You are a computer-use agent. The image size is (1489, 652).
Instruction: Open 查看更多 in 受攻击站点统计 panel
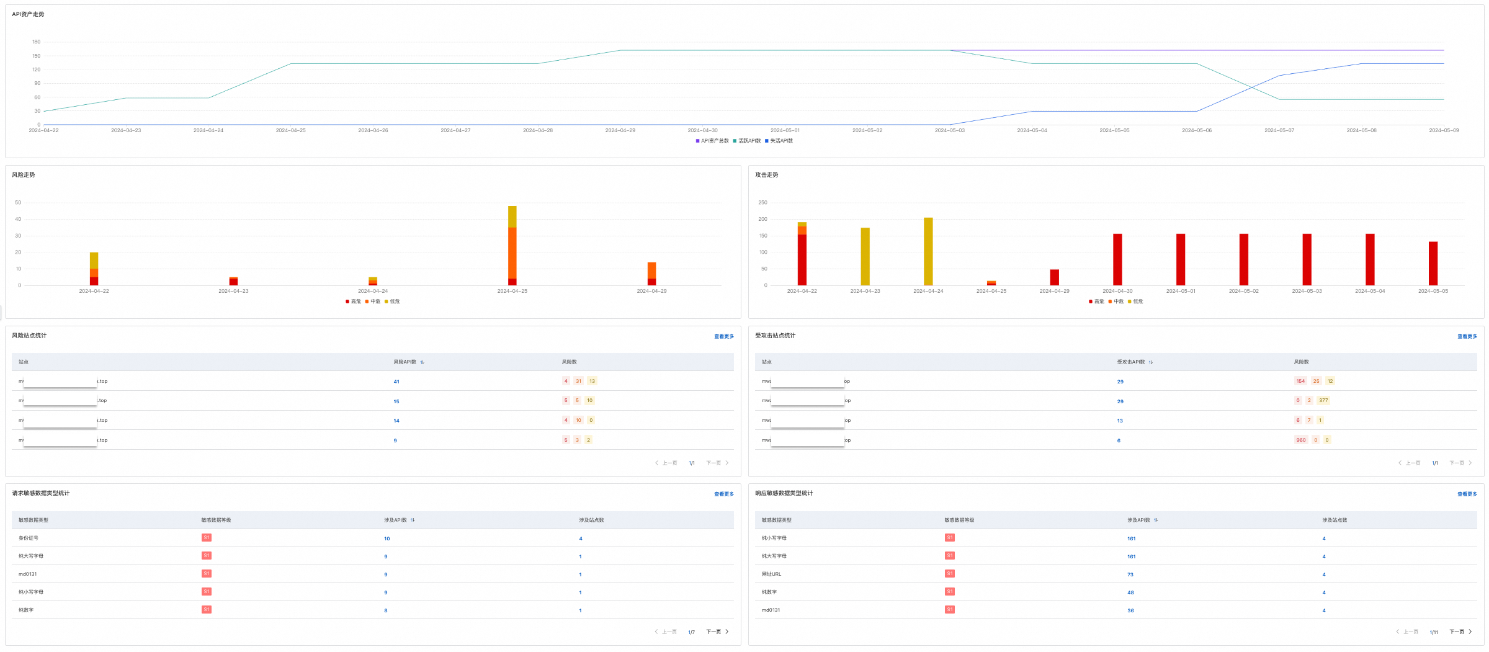1467,336
